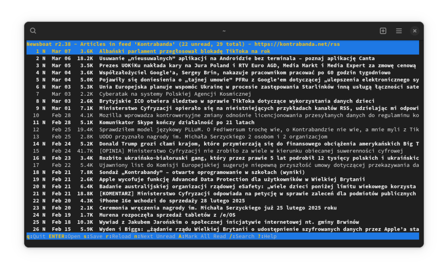The height and width of the screenshot is (274, 448).
Task: Select the PLLuM language model article
Action: 223,130
